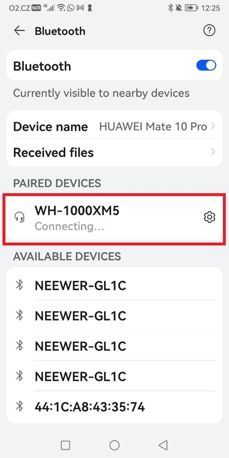Tap the Android home circle button
The image size is (229, 458).
pos(114,445)
